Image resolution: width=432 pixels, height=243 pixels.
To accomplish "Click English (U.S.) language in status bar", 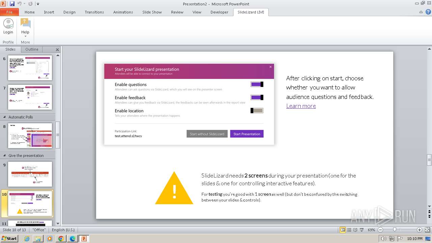I will click(63, 230).
